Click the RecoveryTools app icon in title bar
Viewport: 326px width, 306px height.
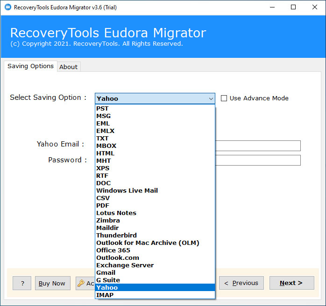8,7
